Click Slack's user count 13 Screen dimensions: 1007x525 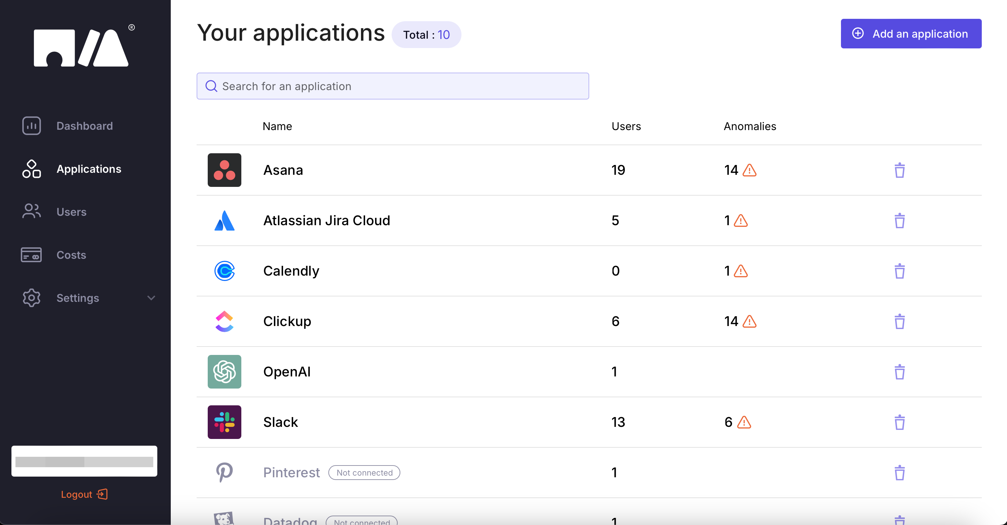pyautogui.click(x=618, y=422)
